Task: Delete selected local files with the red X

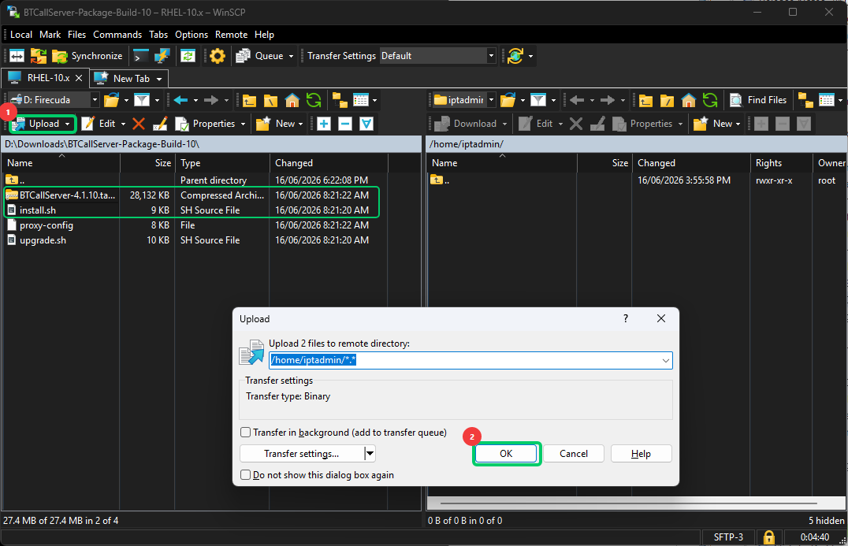Action: pos(139,124)
